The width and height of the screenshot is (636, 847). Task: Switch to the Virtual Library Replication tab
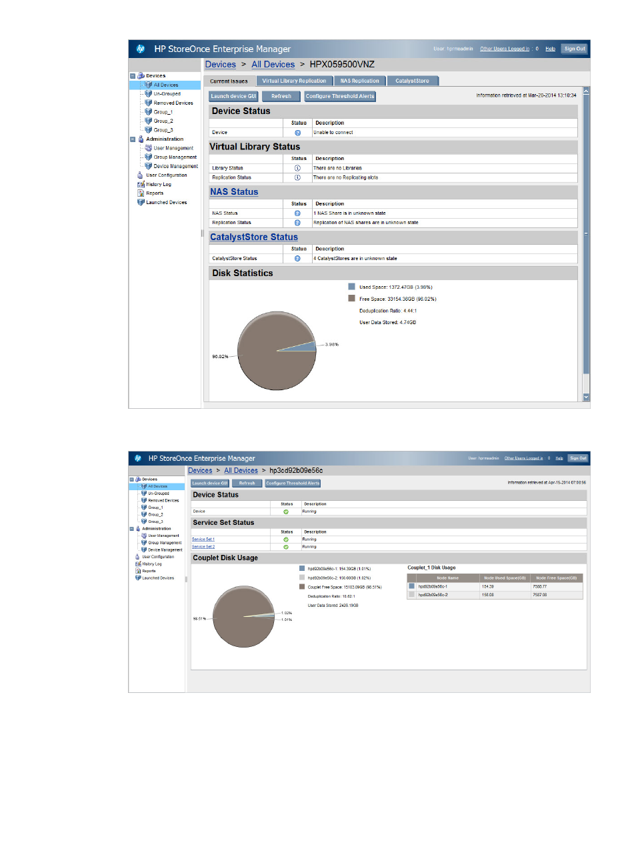pyautogui.click(x=294, y=81)
